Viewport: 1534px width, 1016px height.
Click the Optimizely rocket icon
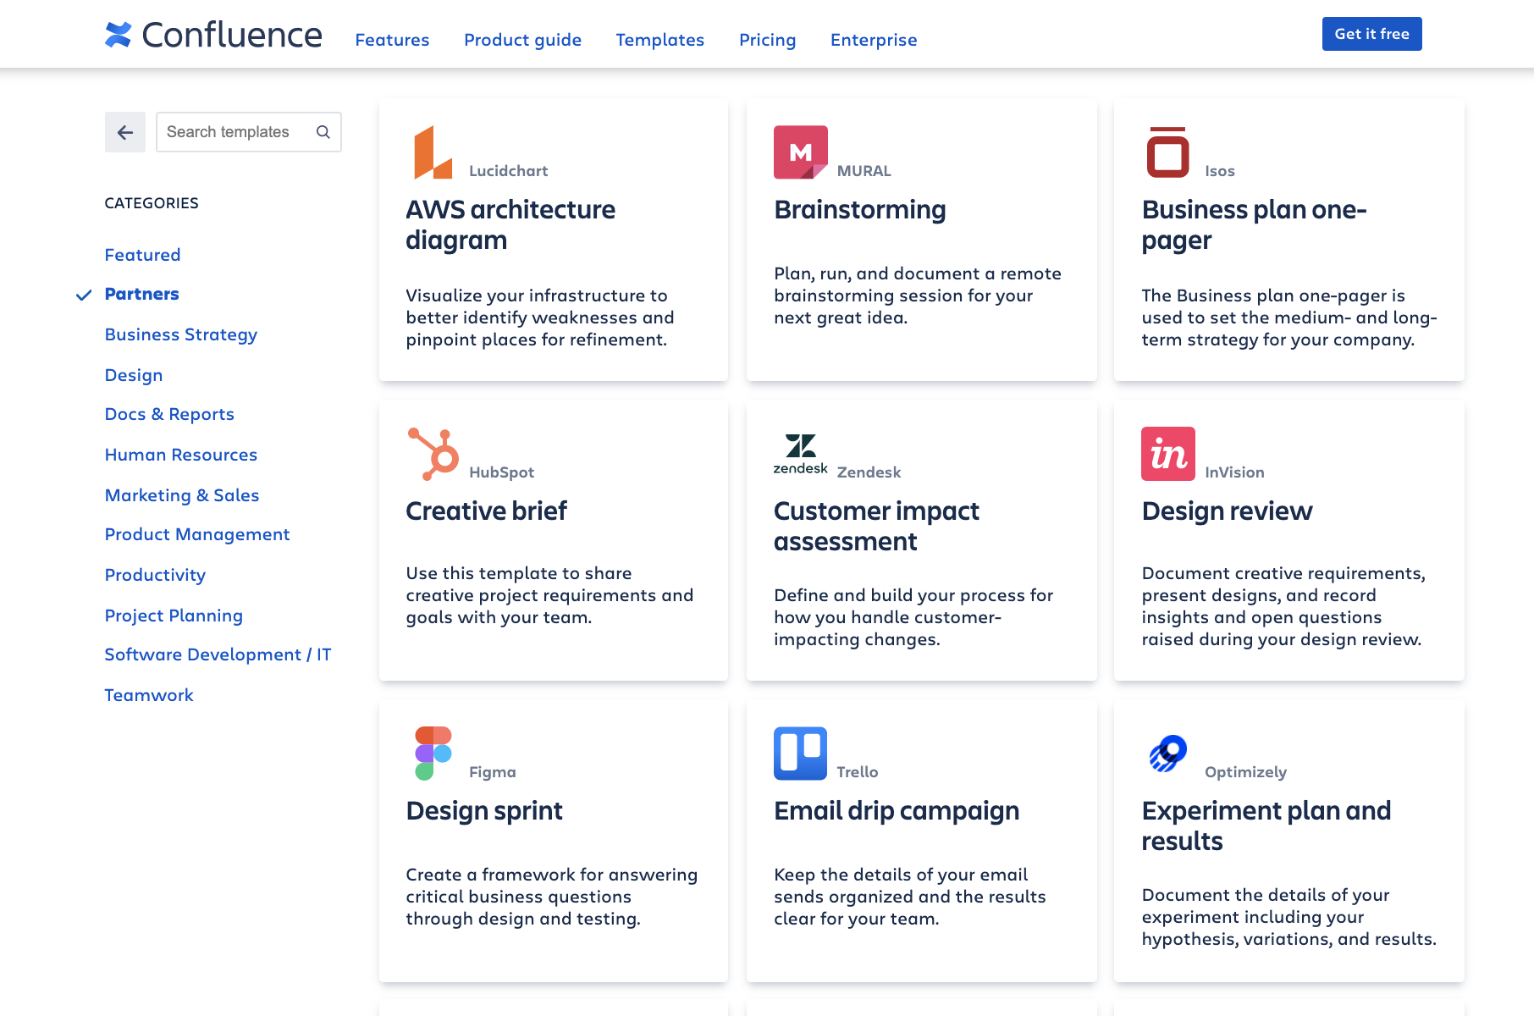[x=1168, y=754]
